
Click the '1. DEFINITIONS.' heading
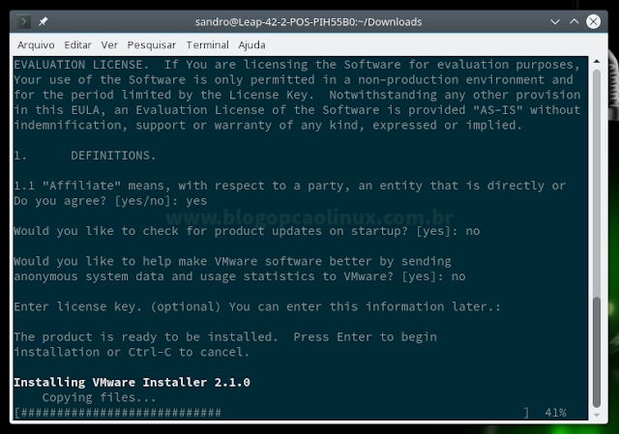click(x=85, y=156)
